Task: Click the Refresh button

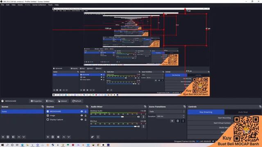Action: [77, 101]
